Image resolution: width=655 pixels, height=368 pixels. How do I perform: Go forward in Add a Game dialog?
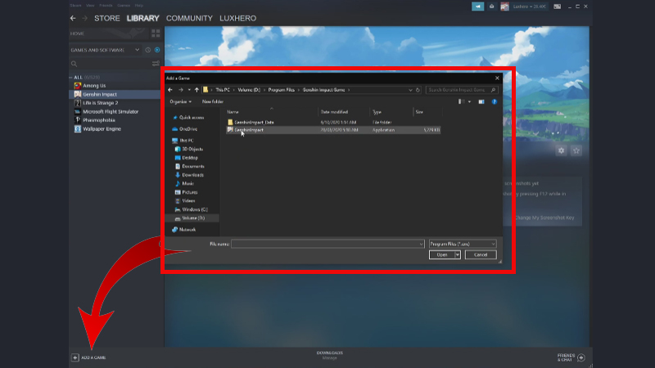180,90
